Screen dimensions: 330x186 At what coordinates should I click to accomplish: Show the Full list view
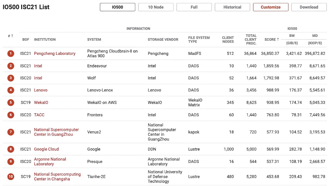(194, 7)
